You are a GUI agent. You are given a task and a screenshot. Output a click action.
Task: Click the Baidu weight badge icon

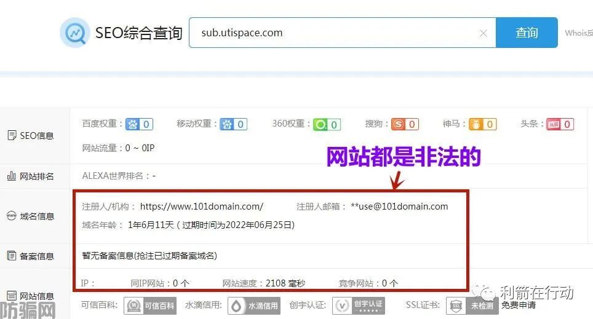coord(139,124)
